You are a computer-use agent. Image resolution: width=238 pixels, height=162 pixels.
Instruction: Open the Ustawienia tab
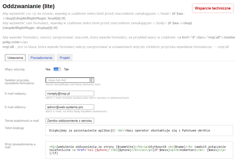pos(15,58)
